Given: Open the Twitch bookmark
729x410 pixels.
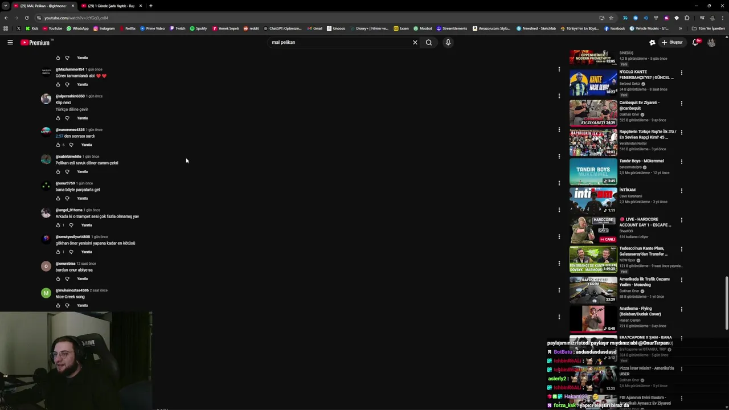Looking at the screenshot, I should (x=177, y=28).
